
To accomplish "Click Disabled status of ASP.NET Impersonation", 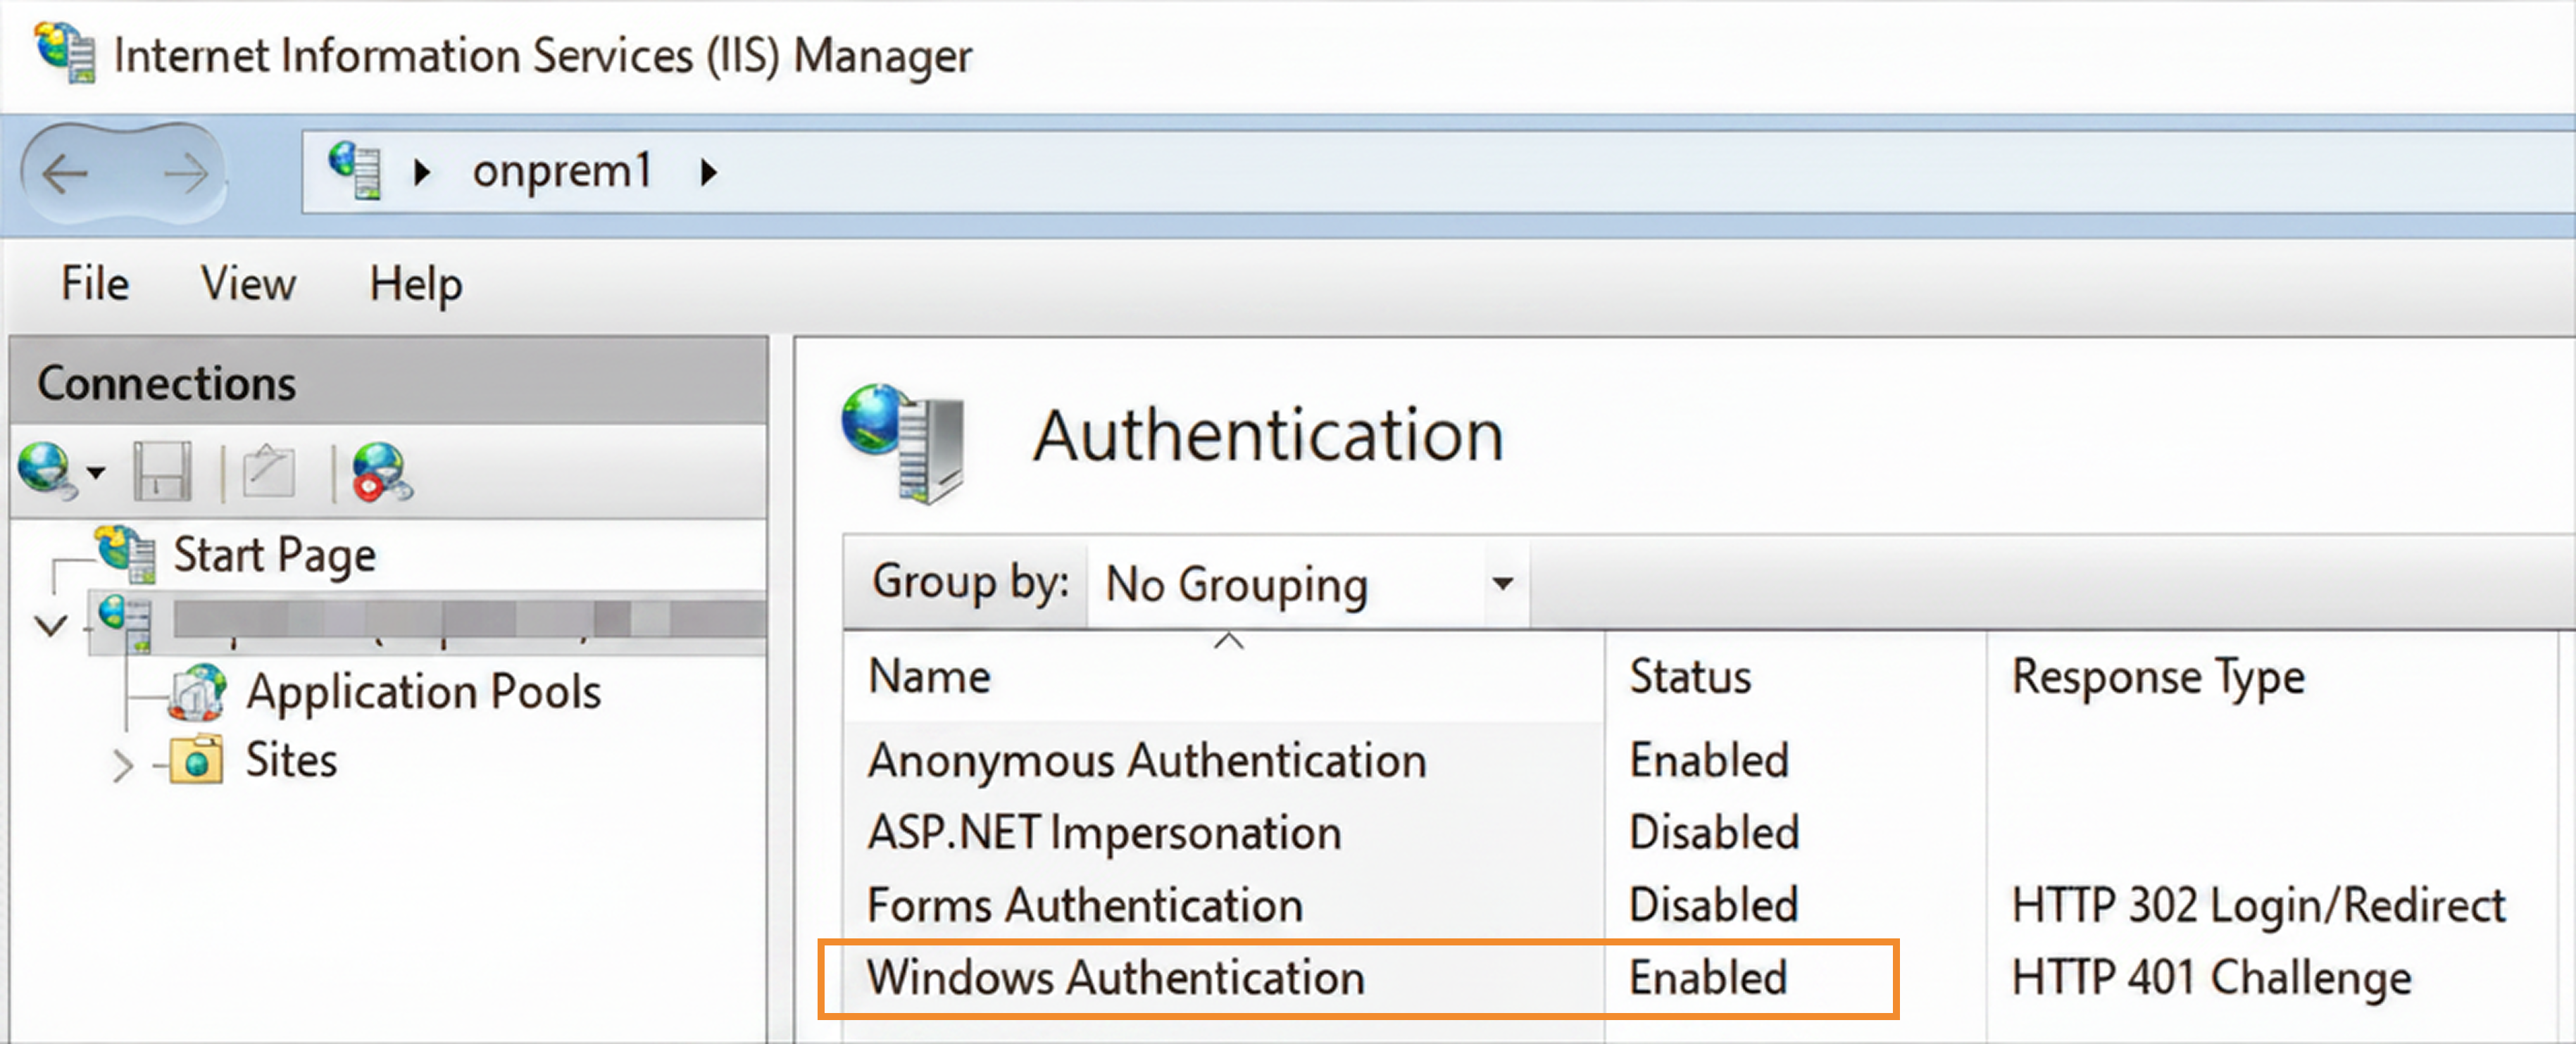I will (1714, 832).
